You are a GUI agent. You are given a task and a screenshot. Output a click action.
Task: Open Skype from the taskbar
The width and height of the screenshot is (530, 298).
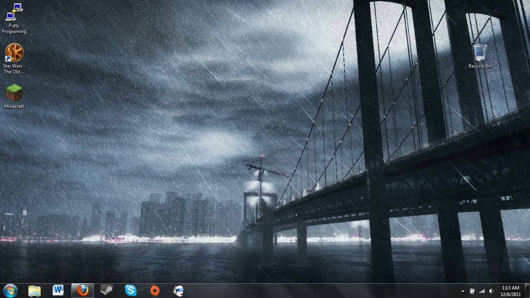pos(131,291)
